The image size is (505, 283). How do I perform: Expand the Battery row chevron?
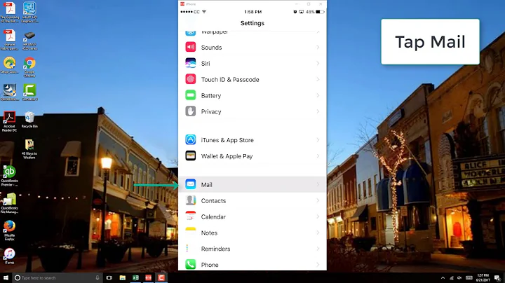pyautogui.click(x=318, y=95)
